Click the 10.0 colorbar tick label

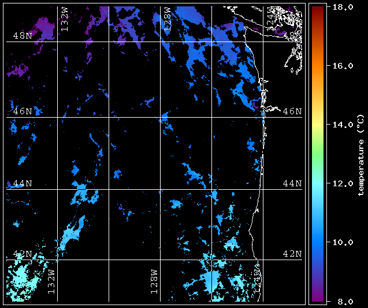pos(343,242)
